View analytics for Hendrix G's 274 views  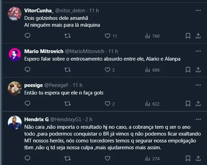click(x=153, y=158)
